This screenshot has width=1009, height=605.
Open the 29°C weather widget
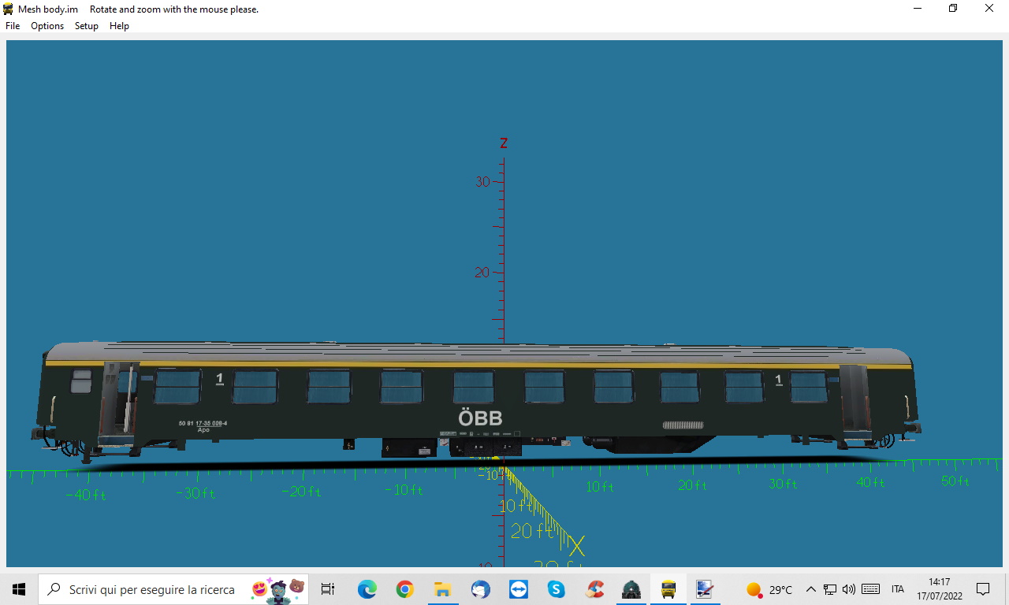pos(769,589)
